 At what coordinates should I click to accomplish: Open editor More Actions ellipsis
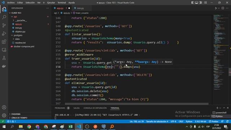click(x=227, y=8)
